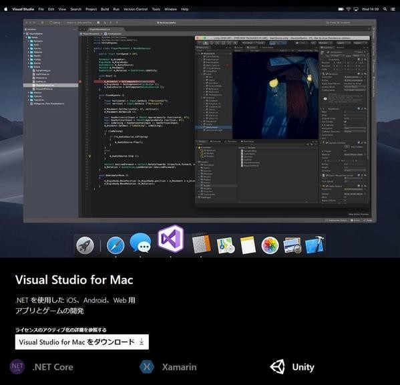Click the Wed 14:39 clock
Screen dimensions: 400x385
click(370, 9)
